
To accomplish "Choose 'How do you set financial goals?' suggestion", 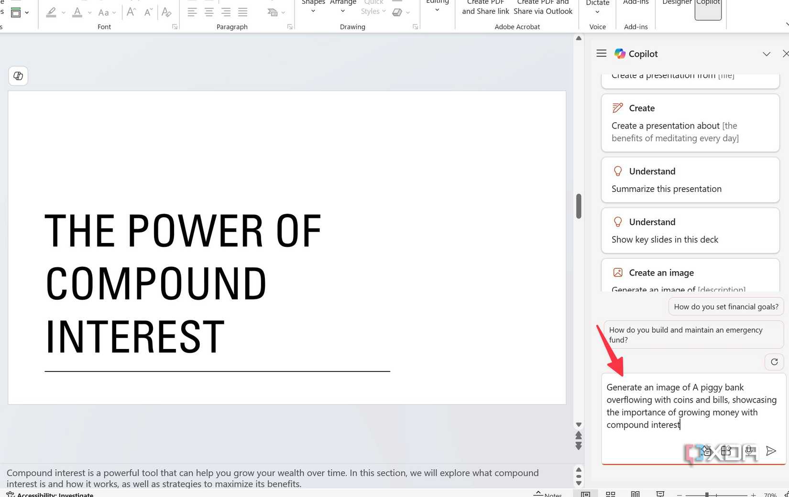I will point(726,307).
